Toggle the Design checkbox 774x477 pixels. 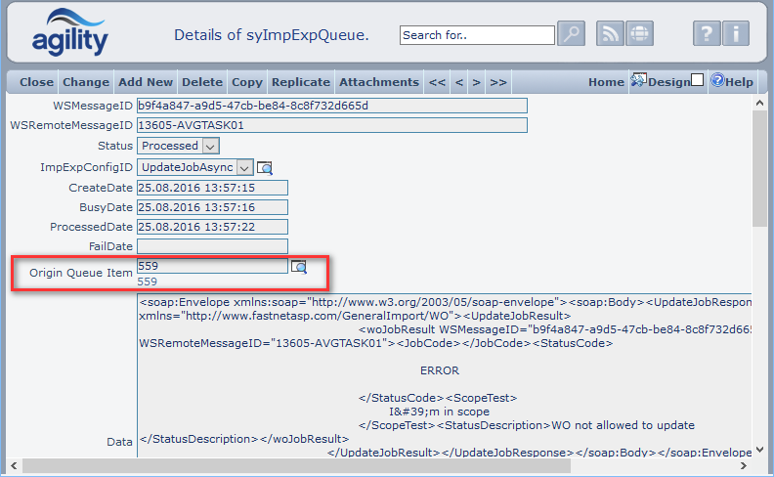(697, 79)
